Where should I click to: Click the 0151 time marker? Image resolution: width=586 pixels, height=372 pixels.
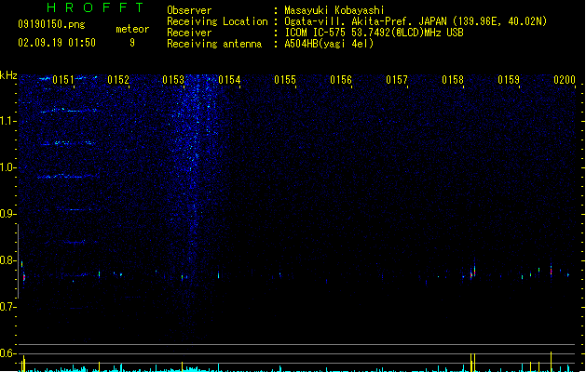click(63, 80)
